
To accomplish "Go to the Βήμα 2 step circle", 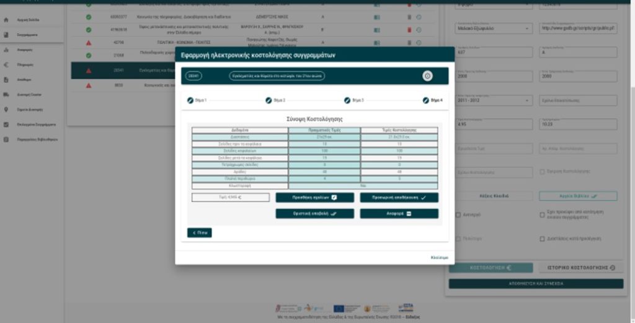I will [x=269, y=100].
